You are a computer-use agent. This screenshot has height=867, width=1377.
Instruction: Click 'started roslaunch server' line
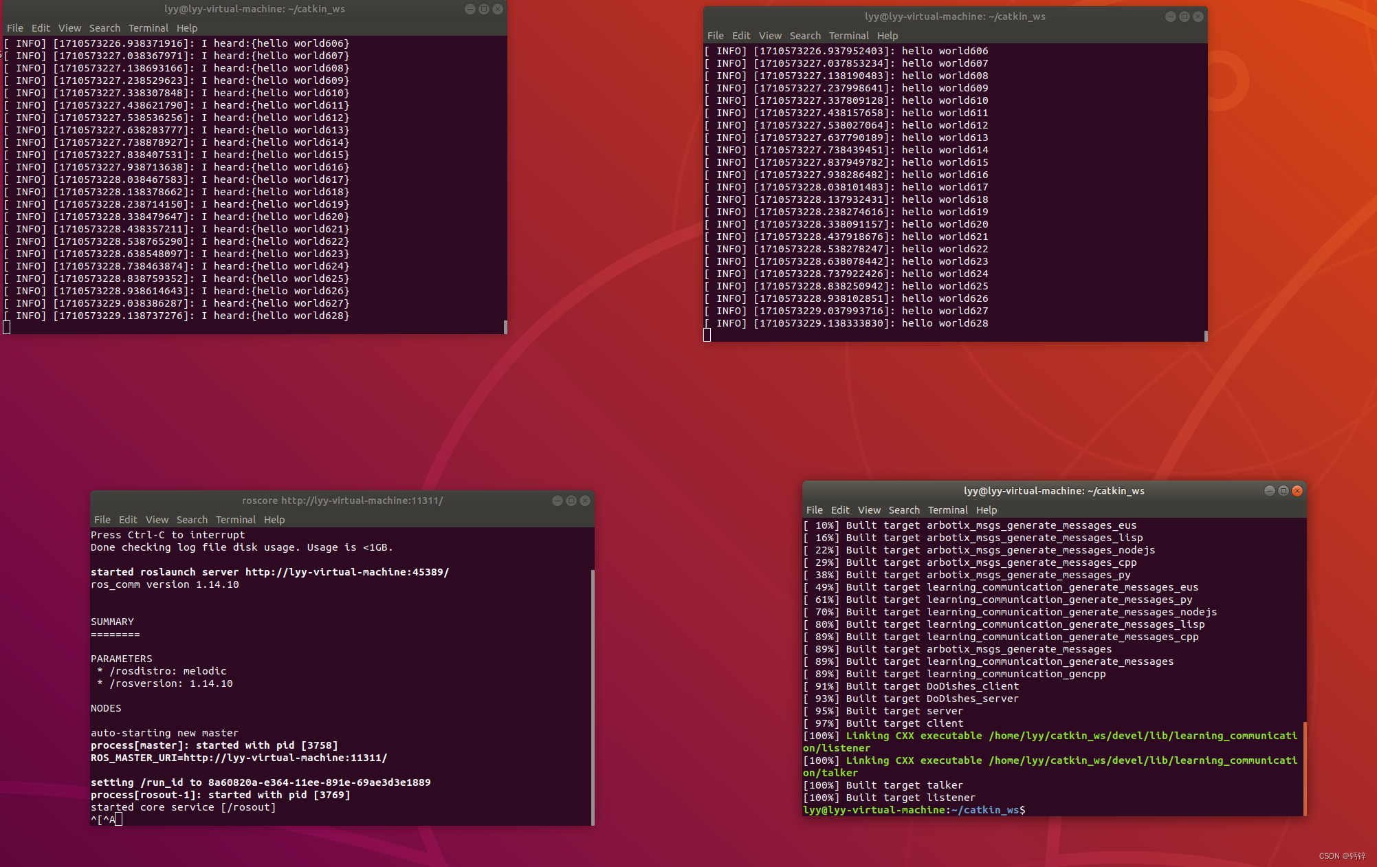coord(270,572)
